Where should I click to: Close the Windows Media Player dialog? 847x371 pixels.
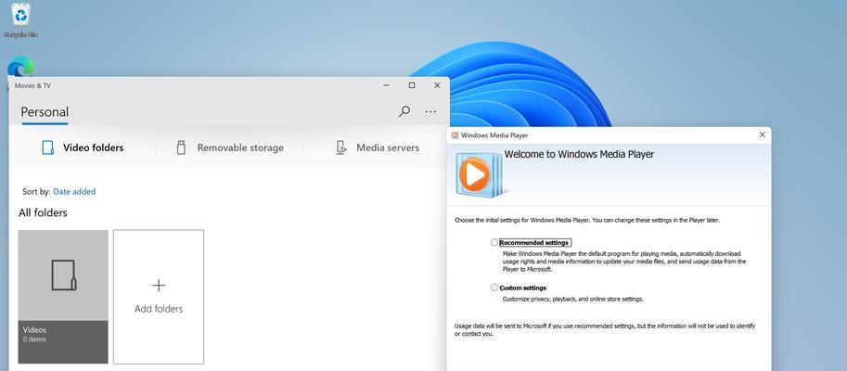pos(763,135)
